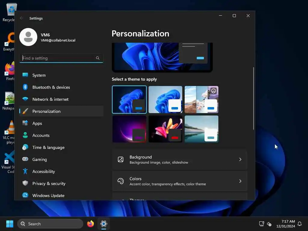308x231 pixels.
Task: Apply the purple Glow theme
Action: [129, 129]
